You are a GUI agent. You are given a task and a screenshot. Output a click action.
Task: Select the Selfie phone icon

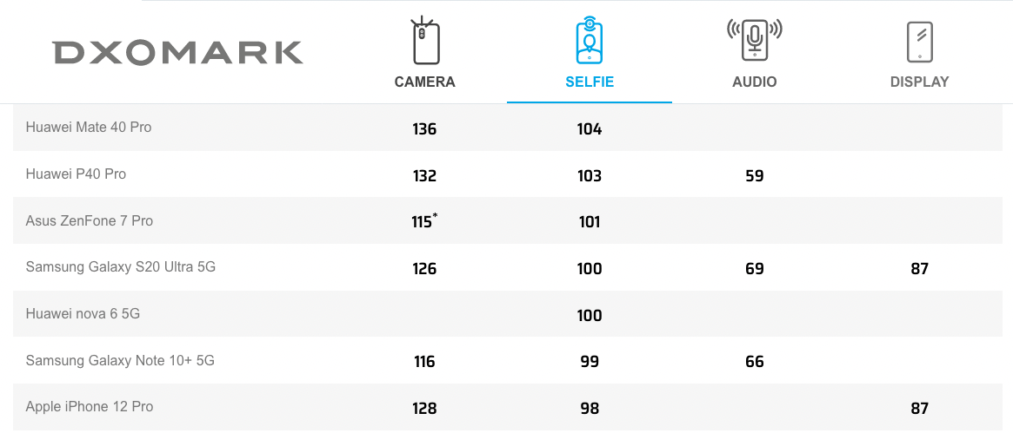coord(590,41)
